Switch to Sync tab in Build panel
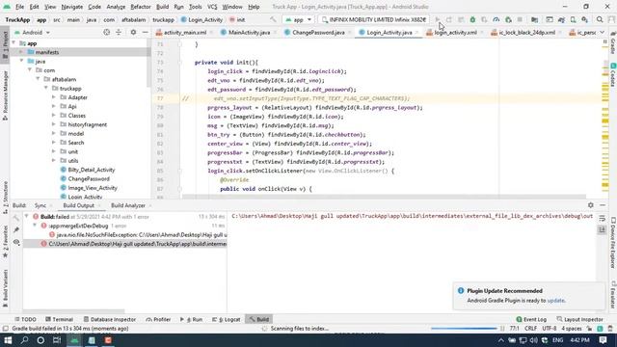 (x=40, y=205)
